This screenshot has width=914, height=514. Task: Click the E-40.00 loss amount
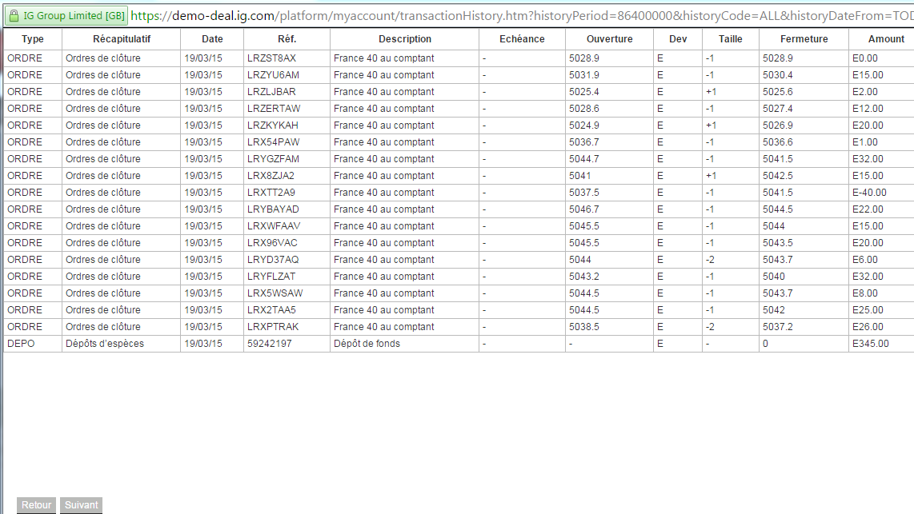[x=870, y=193]
